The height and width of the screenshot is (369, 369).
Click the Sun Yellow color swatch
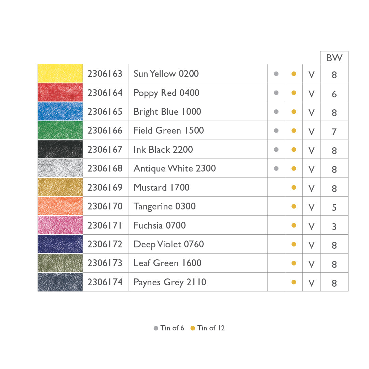(x=60, y=73)
